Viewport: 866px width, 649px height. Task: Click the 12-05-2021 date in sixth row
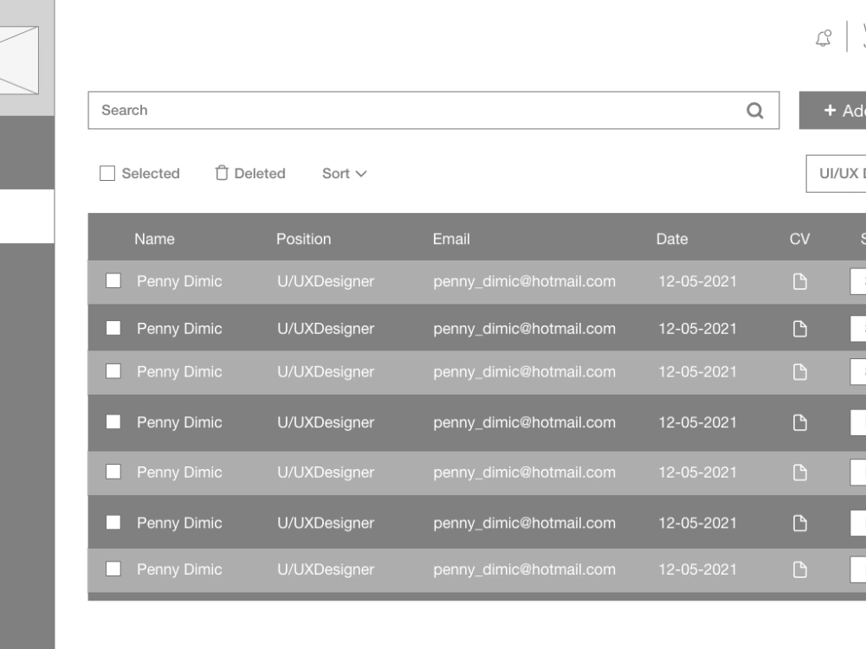click(x=697, y=524)
